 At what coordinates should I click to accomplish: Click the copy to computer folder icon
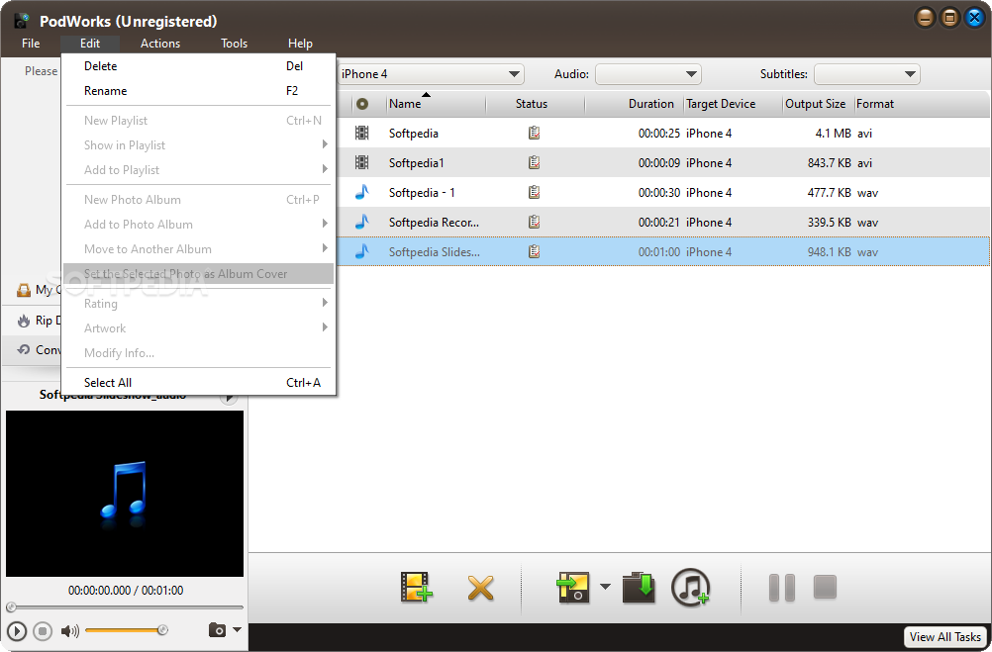click(x=639, y=587)
